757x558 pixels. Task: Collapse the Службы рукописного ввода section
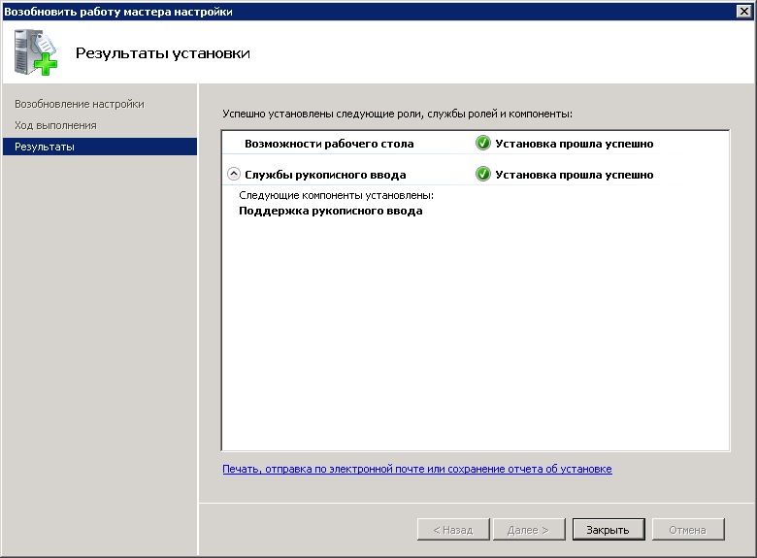tap(234, 174)
